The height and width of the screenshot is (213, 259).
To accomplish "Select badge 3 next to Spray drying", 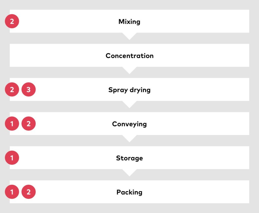I will tap(29, 90).
